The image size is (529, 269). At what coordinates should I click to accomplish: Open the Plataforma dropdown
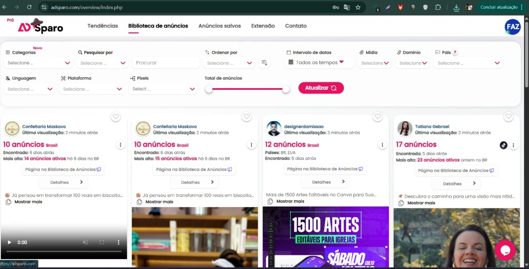click(x=92, y=89)
